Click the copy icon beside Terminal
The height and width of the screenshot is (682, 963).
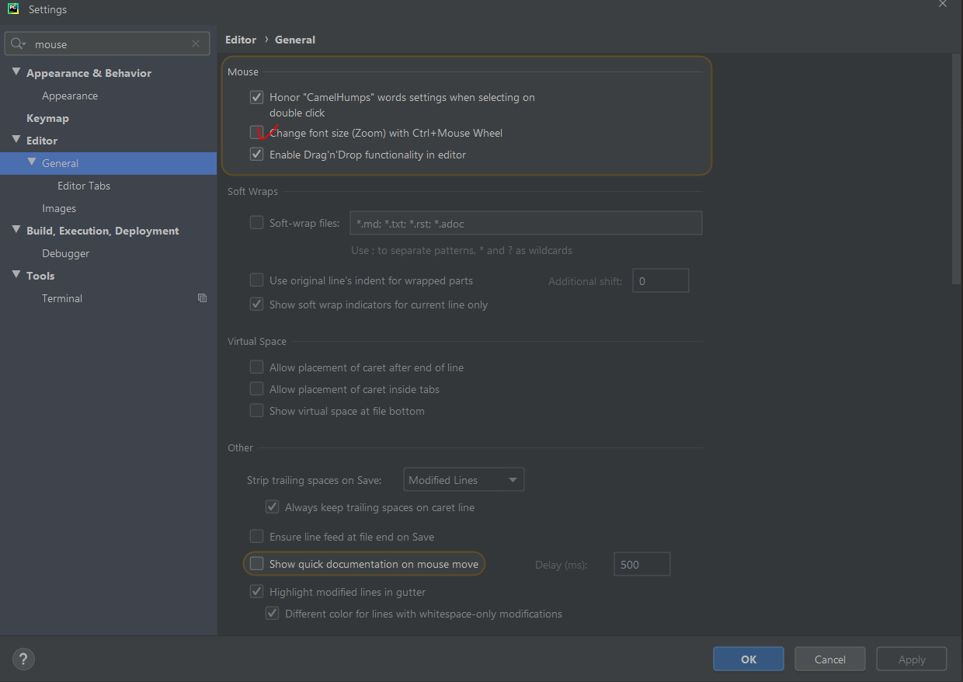coord(202,298)
